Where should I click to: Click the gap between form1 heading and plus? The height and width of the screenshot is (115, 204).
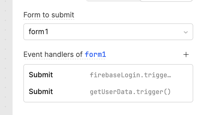[x=144, y=55]
